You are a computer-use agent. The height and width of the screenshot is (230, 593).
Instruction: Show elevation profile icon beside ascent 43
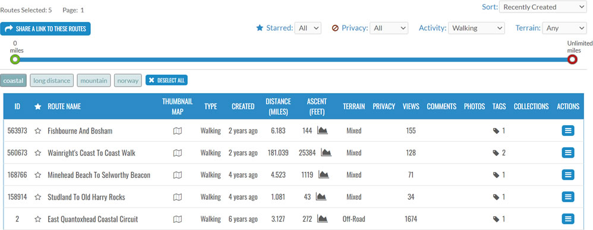point(321,196)
